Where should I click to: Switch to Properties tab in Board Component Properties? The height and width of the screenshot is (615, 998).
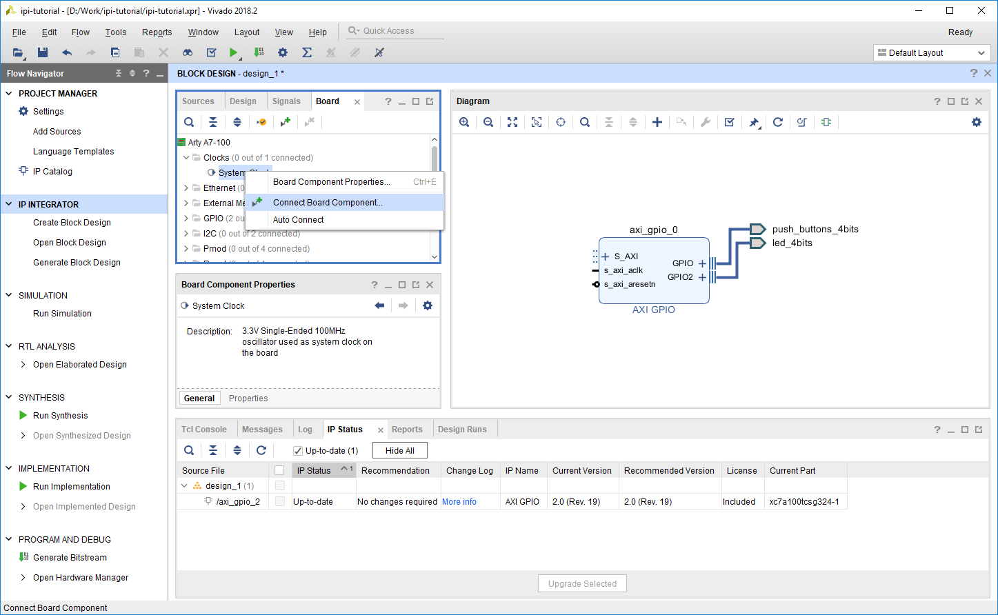coord(248,399)
